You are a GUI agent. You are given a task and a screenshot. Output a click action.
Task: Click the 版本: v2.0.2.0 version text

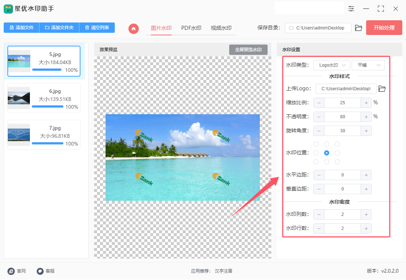coord(382,271)
